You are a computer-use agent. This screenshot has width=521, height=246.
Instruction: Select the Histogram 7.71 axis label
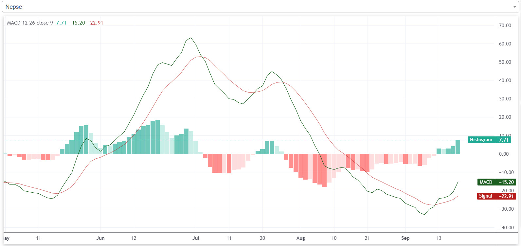coord(489,140)
